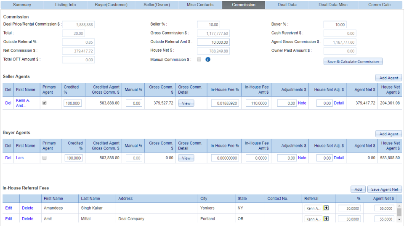Click Referral name box in Amandeep row

tap(313, 208)
